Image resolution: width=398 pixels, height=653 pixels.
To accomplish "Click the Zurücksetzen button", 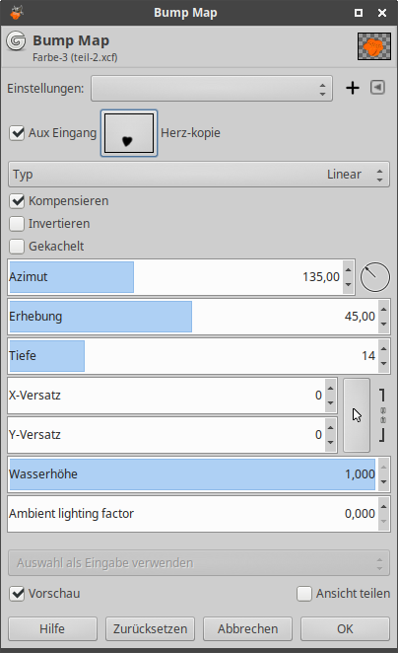I will click(150, 628).
